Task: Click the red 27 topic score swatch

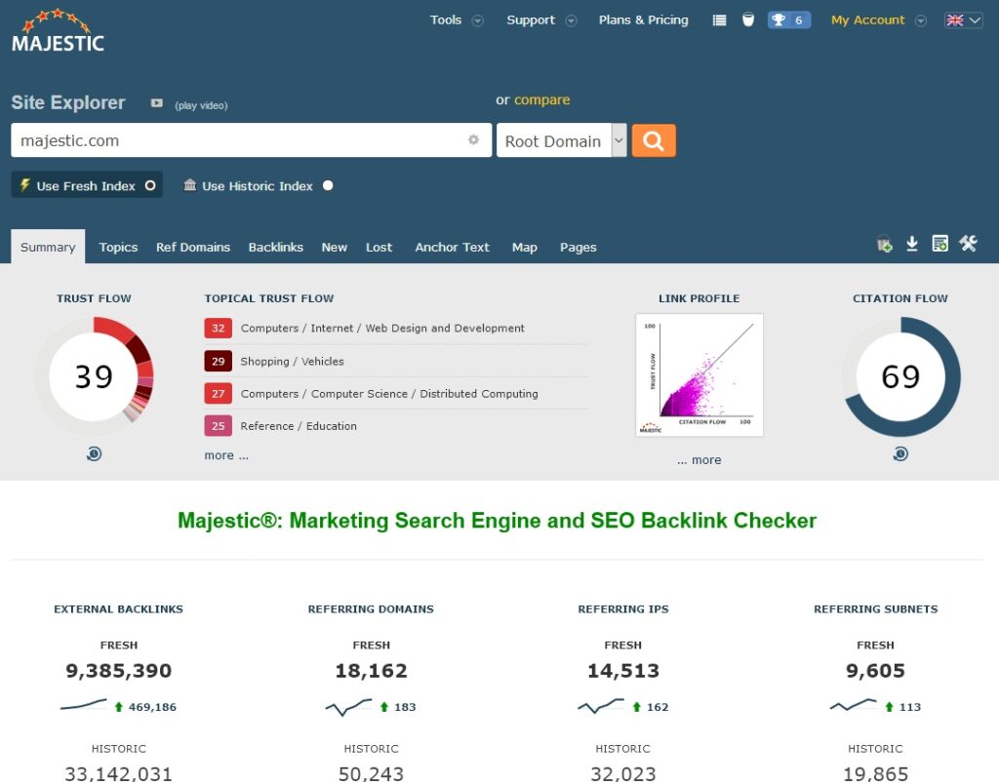Action: click(x=218, y=394)
